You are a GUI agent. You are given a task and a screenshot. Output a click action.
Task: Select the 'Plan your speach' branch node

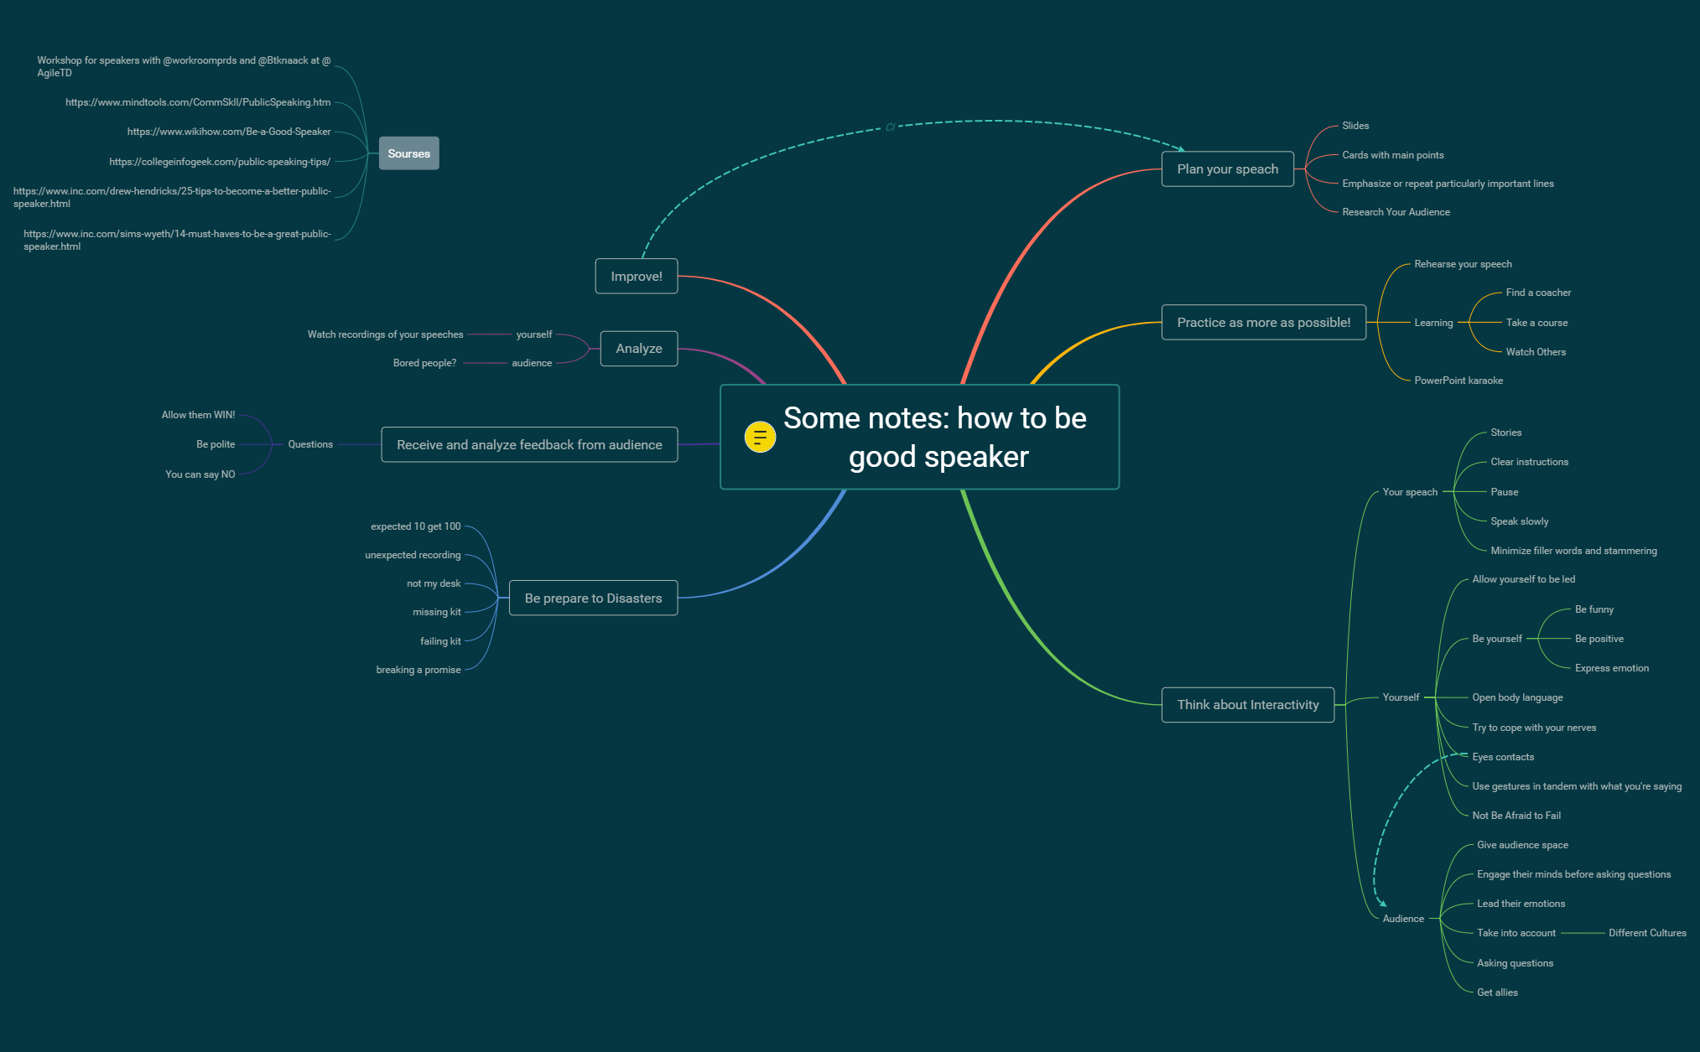point(1227,168)
